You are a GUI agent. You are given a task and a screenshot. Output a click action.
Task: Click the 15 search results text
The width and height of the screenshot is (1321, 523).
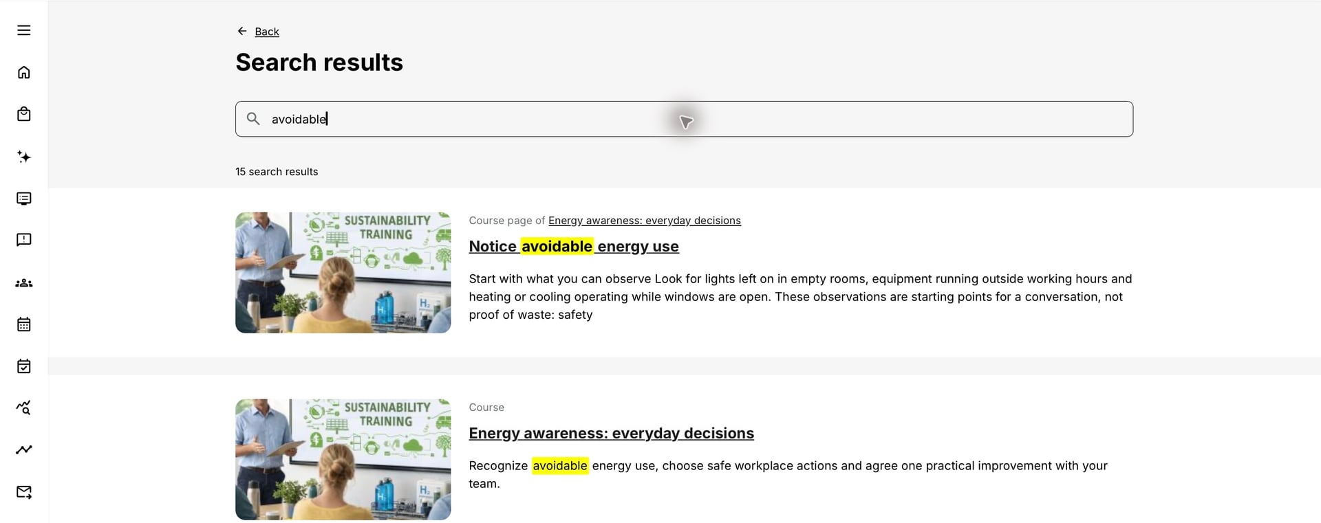(277, 172)
